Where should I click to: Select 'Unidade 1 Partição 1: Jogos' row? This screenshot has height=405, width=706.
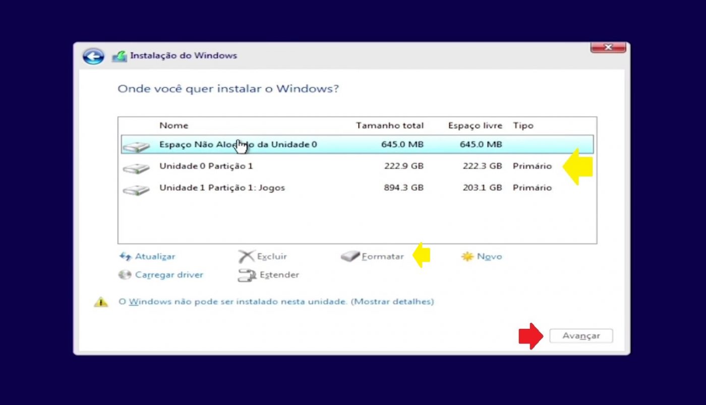[x=357, y=188]
